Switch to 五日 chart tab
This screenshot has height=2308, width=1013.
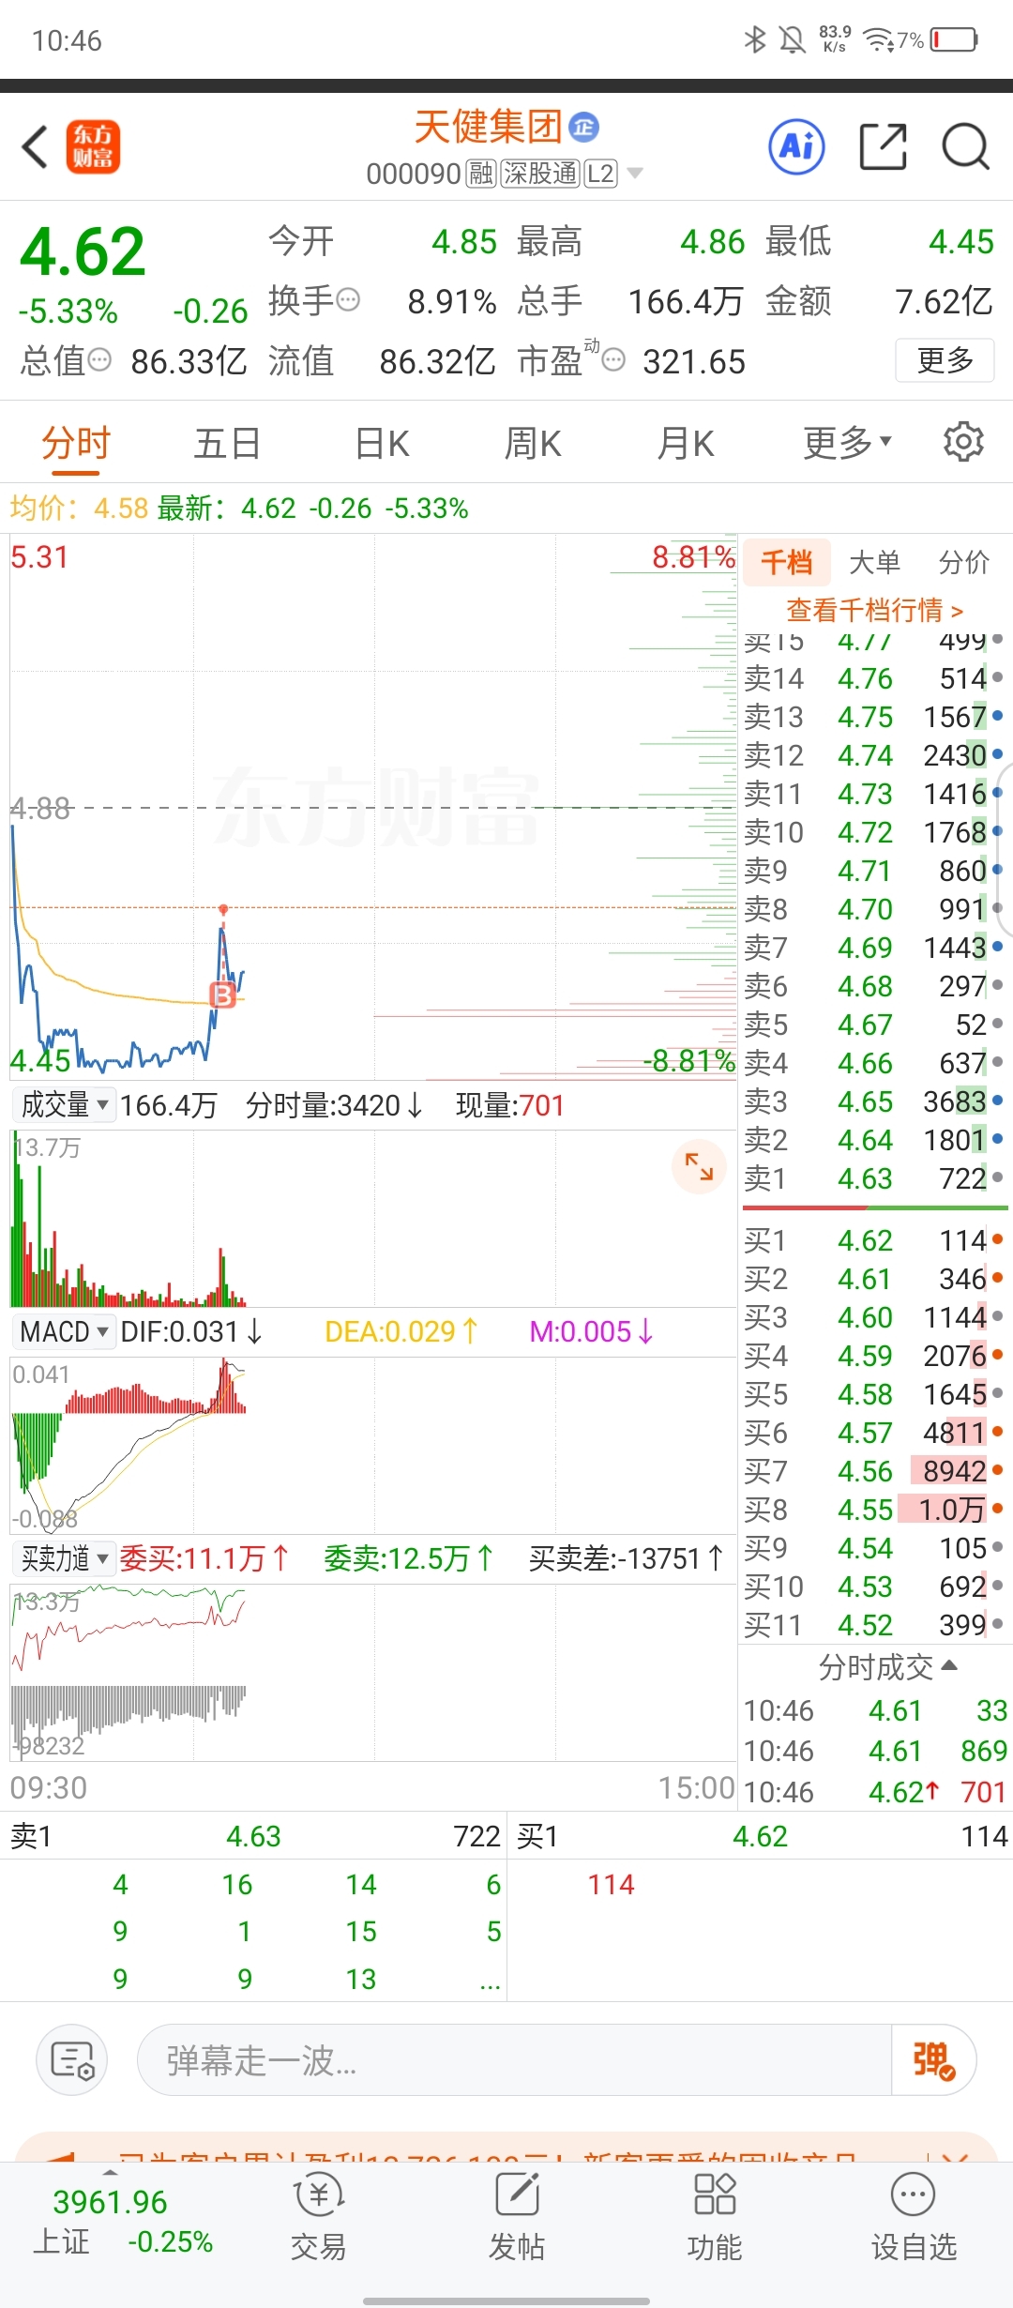pos(227,443)
